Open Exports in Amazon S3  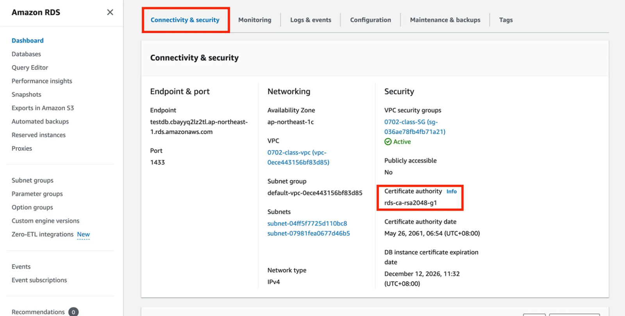43,108
